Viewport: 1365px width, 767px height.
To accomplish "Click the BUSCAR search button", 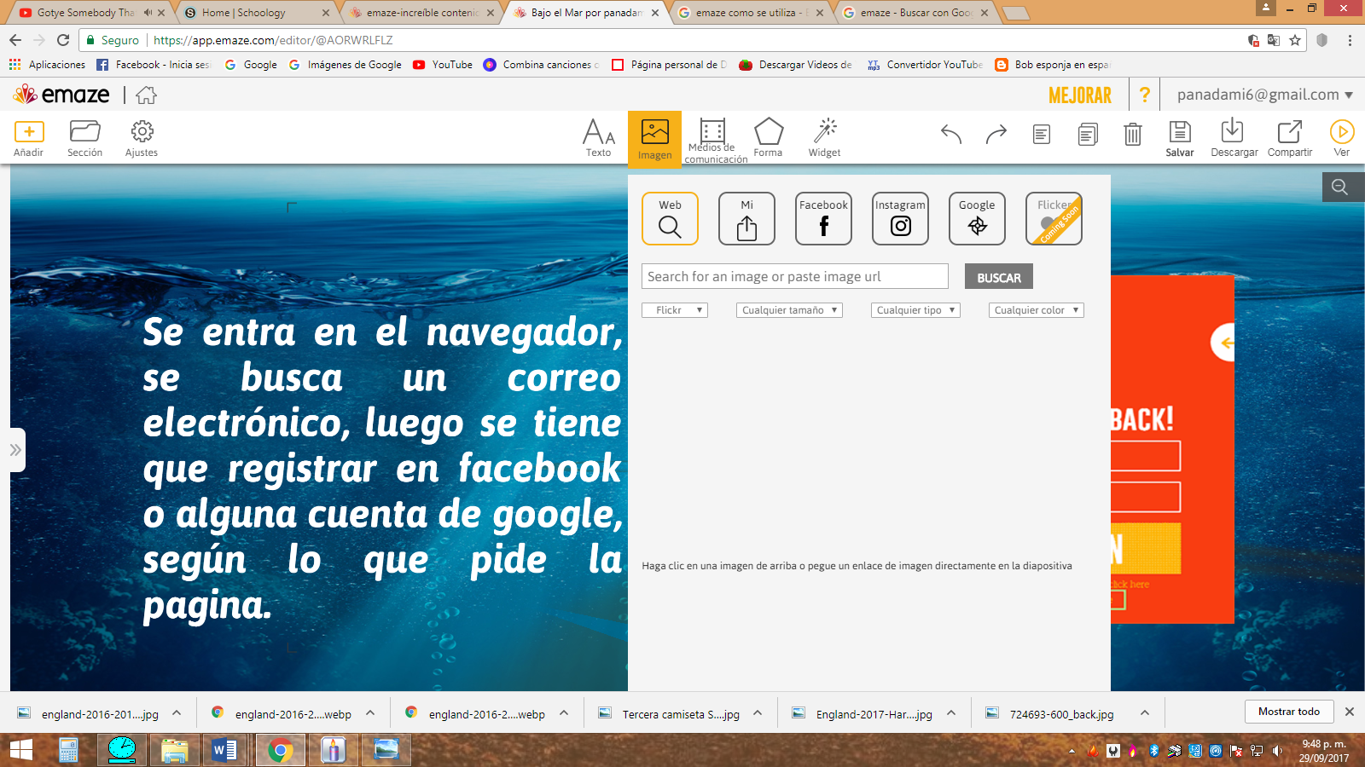I will tap(999, 277).
